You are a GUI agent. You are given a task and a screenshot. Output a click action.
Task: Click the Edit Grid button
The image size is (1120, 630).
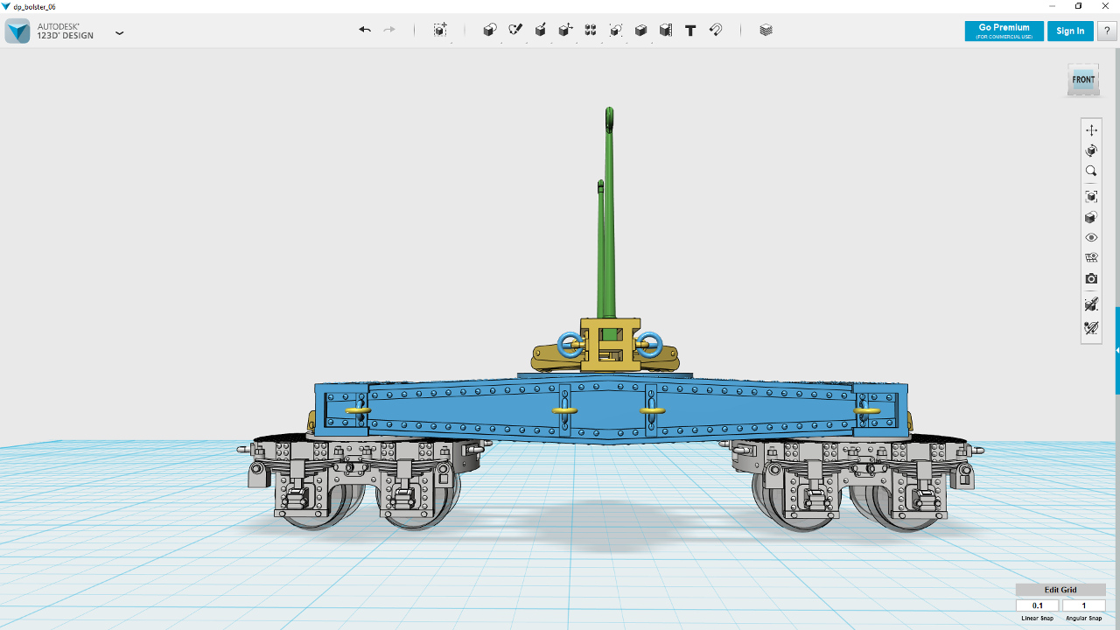point(1060,590)
